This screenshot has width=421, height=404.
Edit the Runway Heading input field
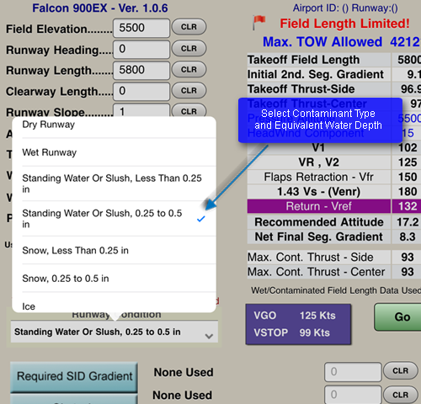tap(141, 49)
